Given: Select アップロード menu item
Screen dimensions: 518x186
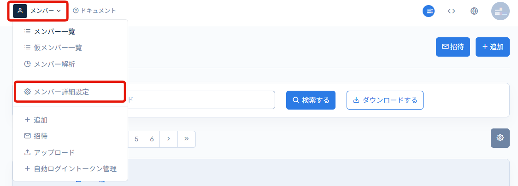Looking at the screenshot, I should (x=54, y=152).
